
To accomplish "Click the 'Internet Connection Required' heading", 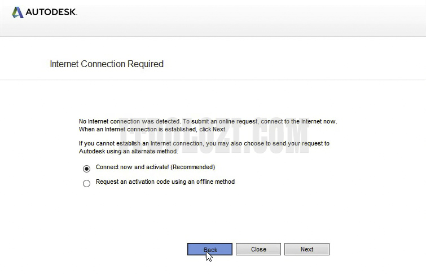I will 107,64.
